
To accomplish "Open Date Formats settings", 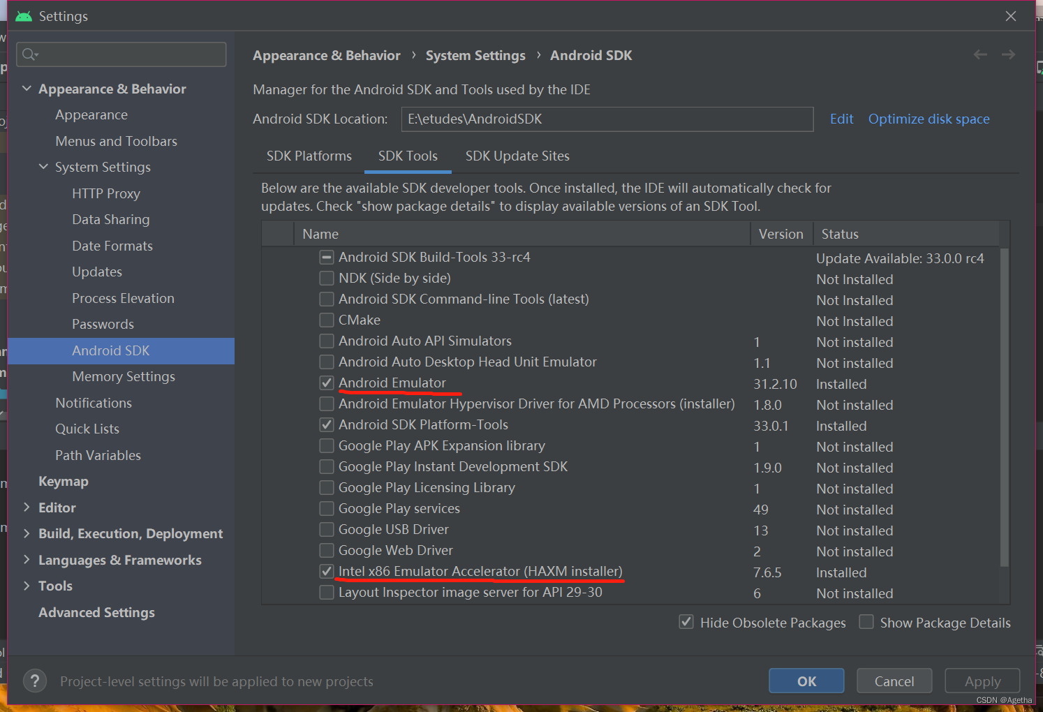I will (112, 246).
